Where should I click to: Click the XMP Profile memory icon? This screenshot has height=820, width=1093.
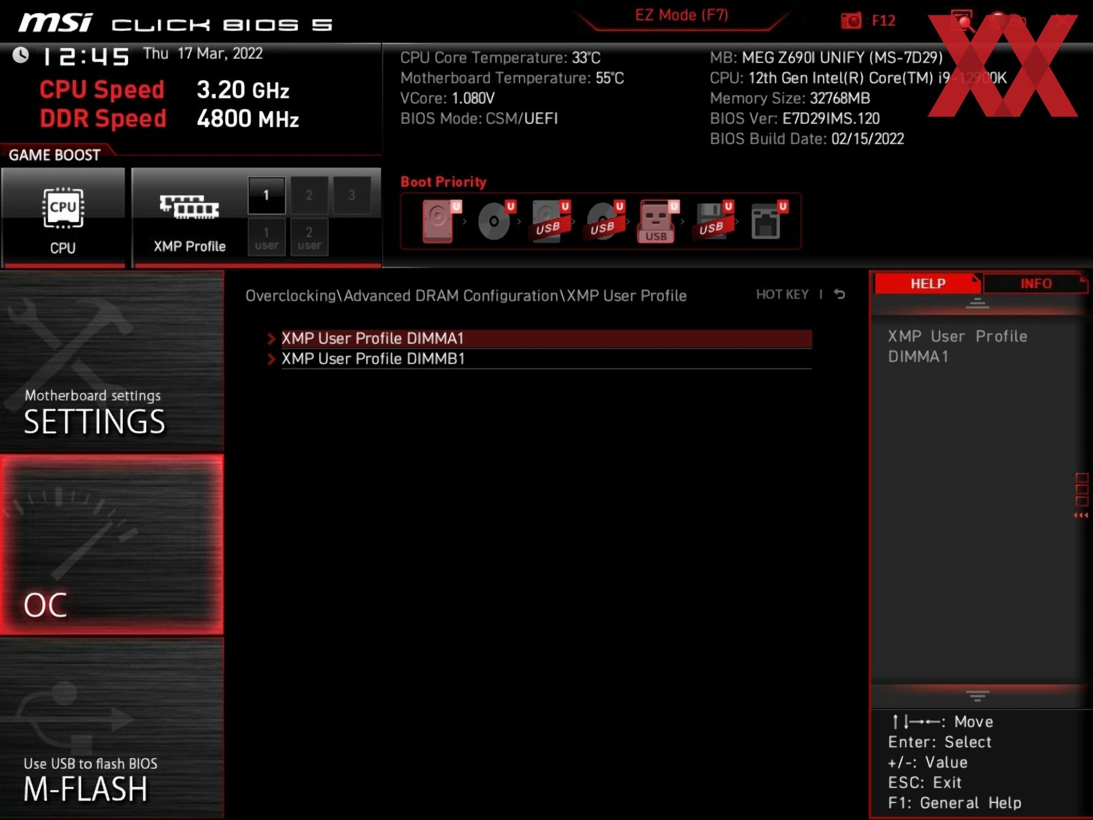pyautogui.click(x=189, y=207)
